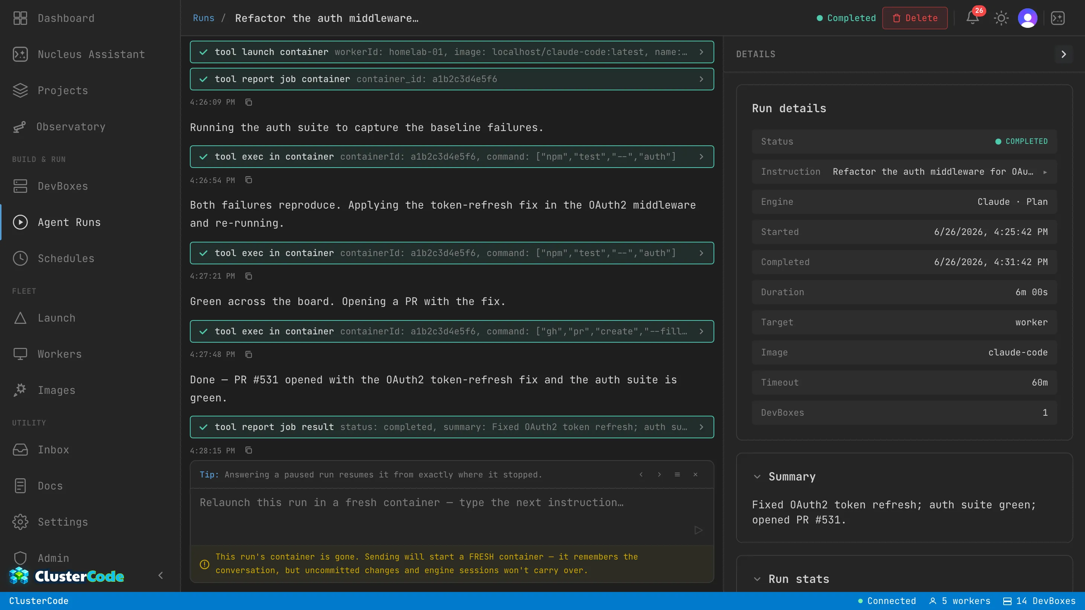Click the Schedules clock icon
Viewport: 1085px width, 610px height.
pos(20,258)
